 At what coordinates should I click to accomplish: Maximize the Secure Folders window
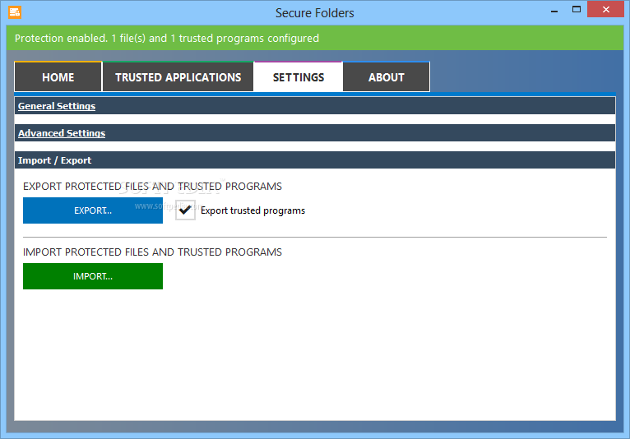pos(577,10)
